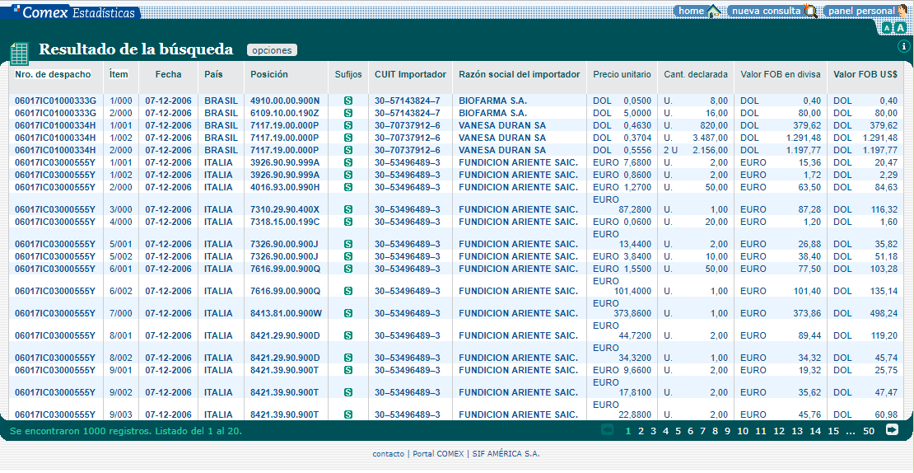914x473 pixels.
Task: Click the Fecha column header
Action: 169,74
